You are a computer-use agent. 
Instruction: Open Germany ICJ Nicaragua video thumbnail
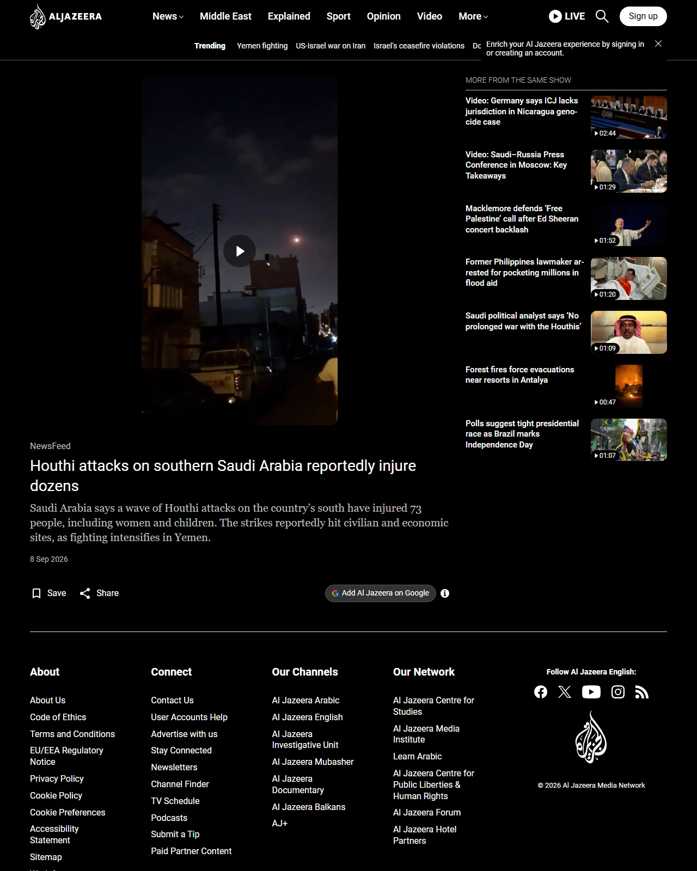click(x=629, y=118)
